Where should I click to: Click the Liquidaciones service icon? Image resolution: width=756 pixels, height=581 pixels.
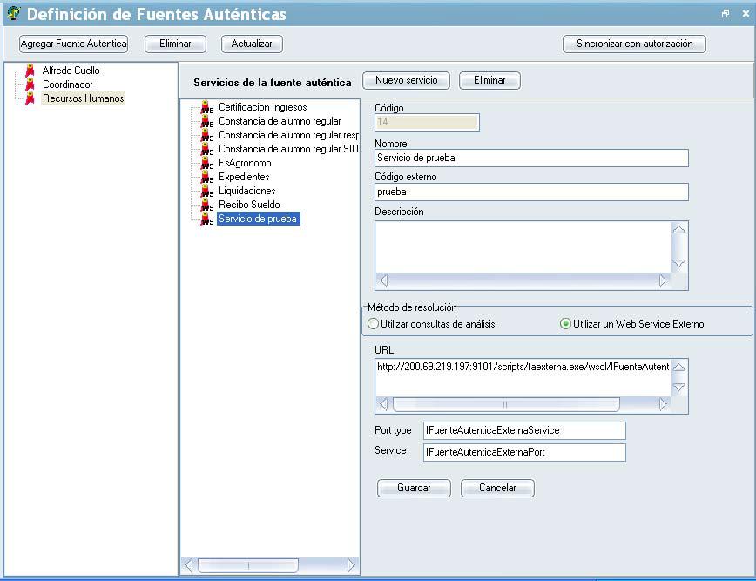click(206, 192)
